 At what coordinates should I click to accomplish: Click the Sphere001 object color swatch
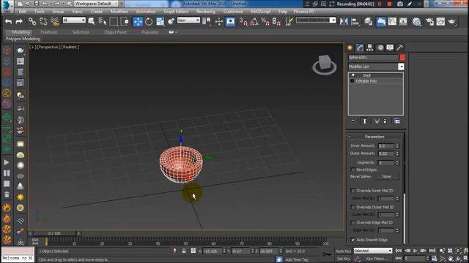(402, 57)
